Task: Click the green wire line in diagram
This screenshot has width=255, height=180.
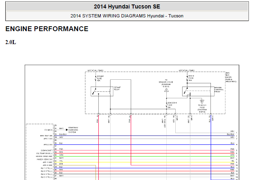Action: 144,157
